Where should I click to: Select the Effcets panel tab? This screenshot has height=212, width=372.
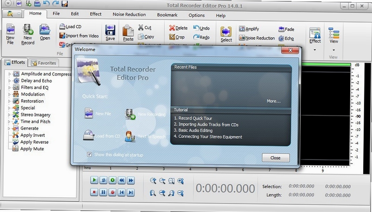15,63
